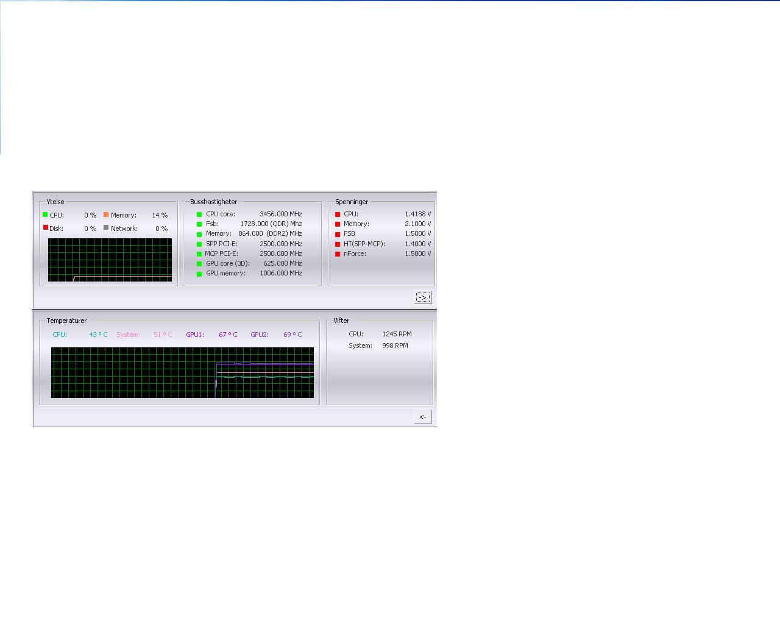Click the green square beside SPP PCI-E
Image resolution: width=780 pixels, height=624 pixels.
click(x=199, y=244)
